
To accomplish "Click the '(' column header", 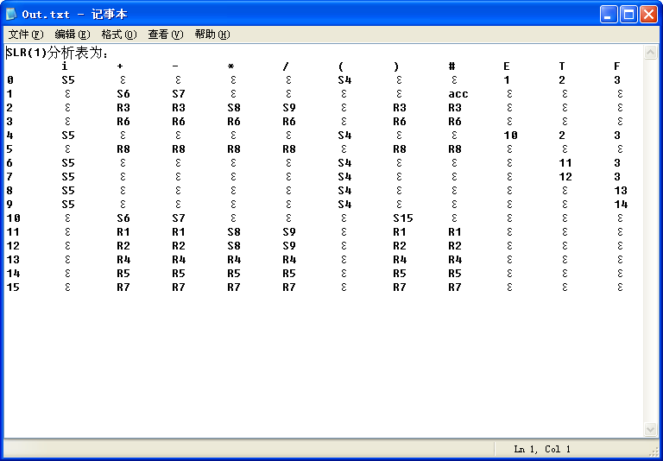I will (x=341, y=66).
